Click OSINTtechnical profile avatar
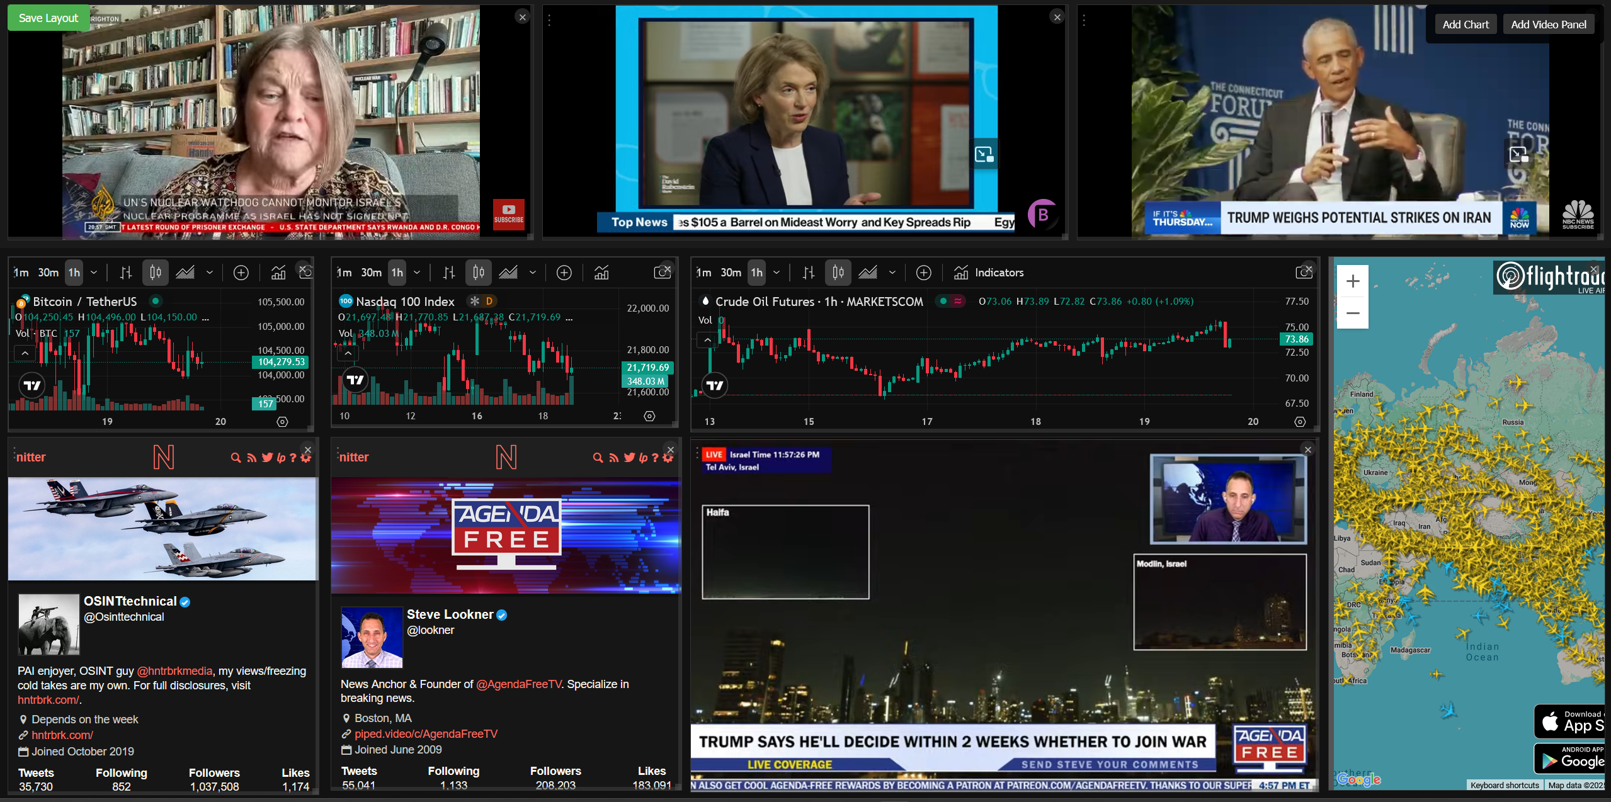The height and width of the screenshot is (802, 1611). (48, 624)
